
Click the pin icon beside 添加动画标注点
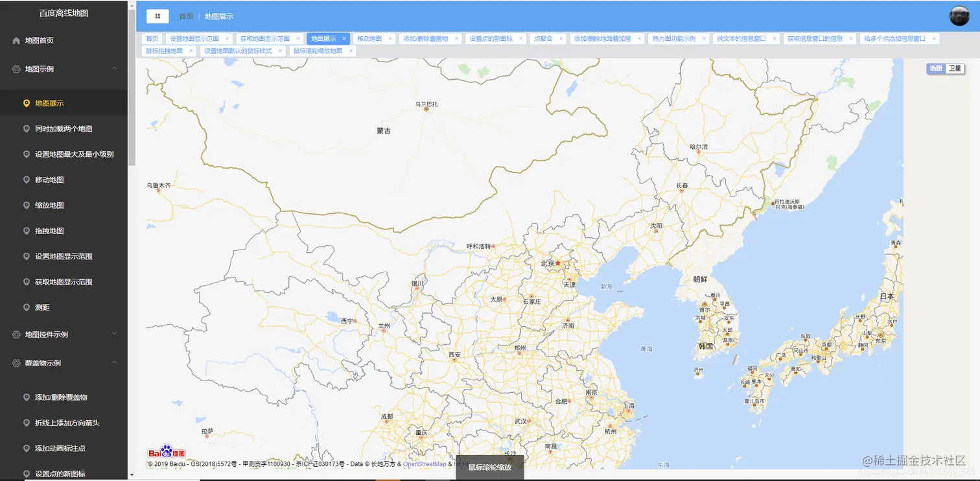[x=27, y=449]
